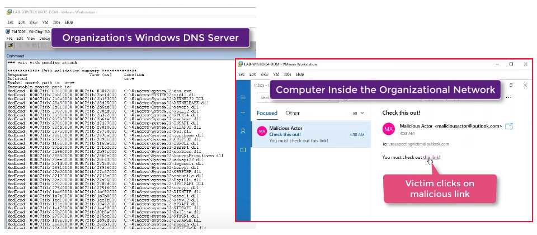Open VM menu in LAB-WIN10X64 VMware window
Viewport: 537px width, 235px height.
click(x=276, y=74)
